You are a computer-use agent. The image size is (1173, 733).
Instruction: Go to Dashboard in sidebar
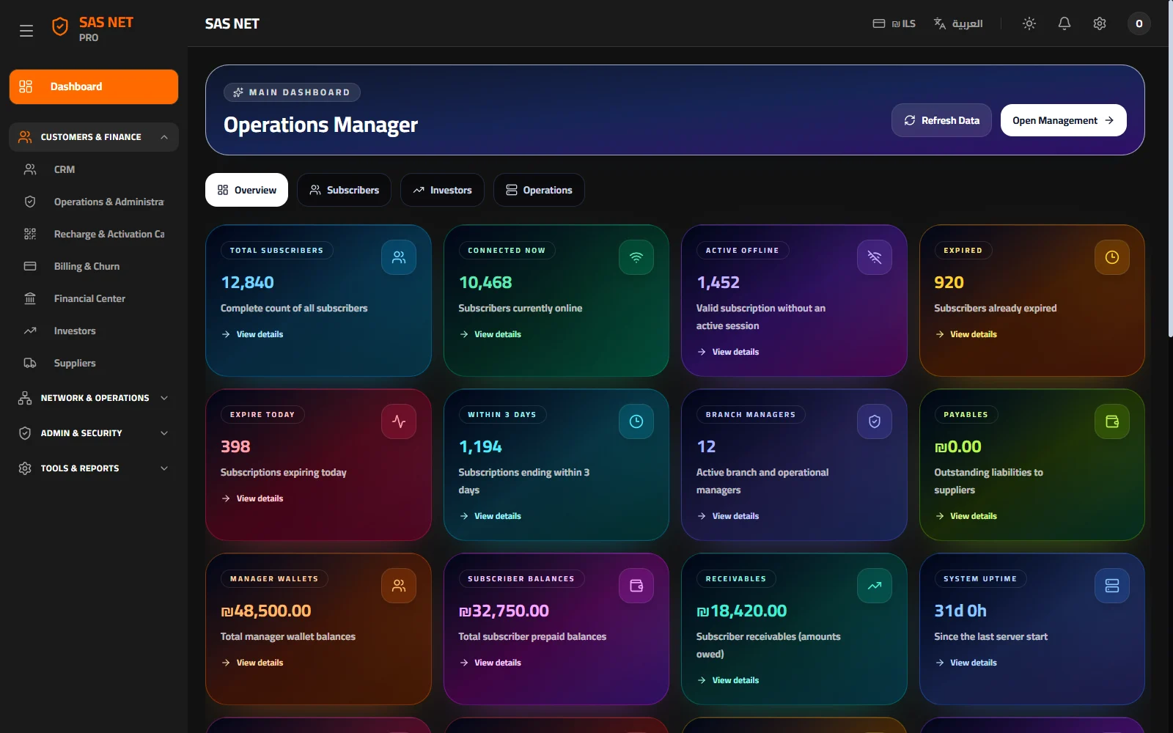pyautogui.click(x=94, y=86)
